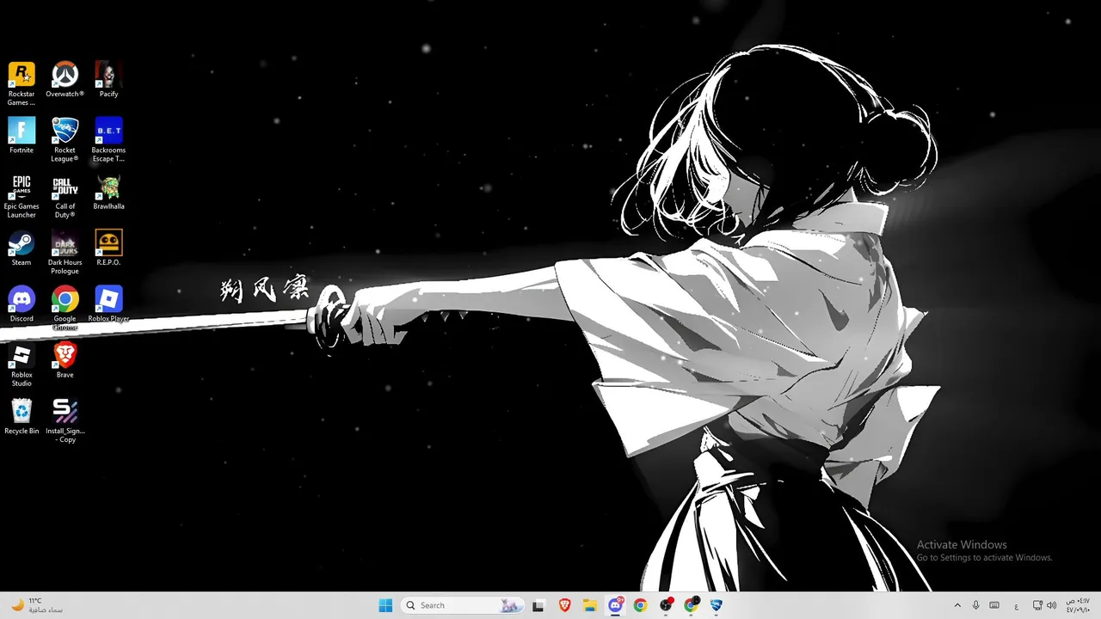Select the R.E.P.O. desktop shortcut
The width and height of the screenshot is (1101, 619).
[108, 248]
